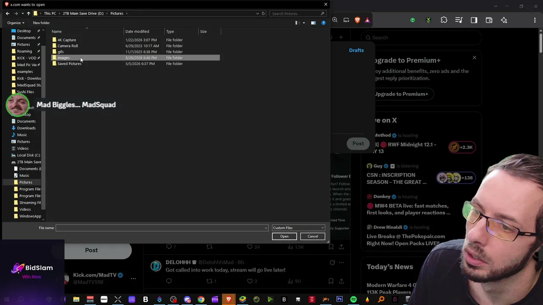Open the view options dropdown arrow
Viewport: 543px width, 305px height.
304,23
